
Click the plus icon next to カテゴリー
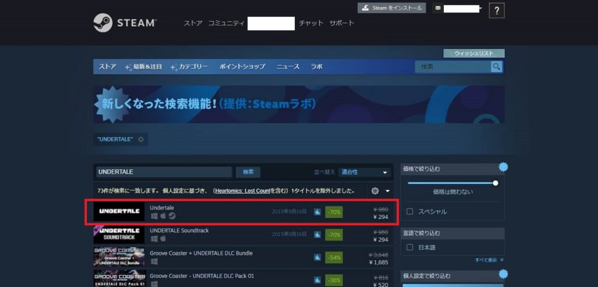[x=174, y=68]
